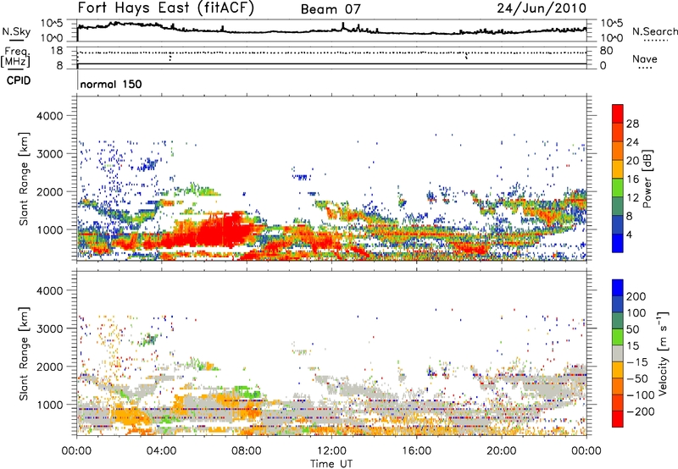This screenshot has height=469, width=678.
Task: Click the '-15' Velocity scale value
Action: pyautogui.click(x=637, y=362)
